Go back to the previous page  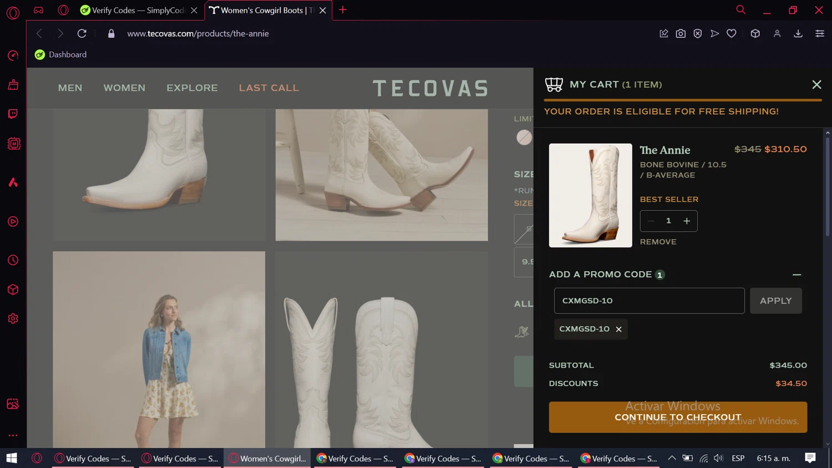(x=39, y=33)
